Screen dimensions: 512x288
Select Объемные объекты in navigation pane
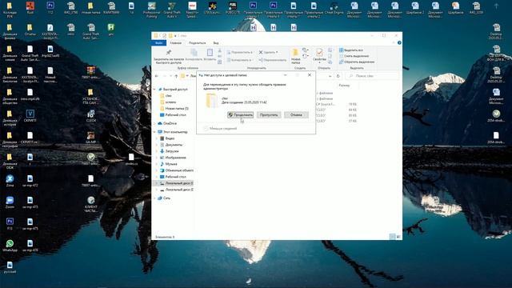[176, 170]
